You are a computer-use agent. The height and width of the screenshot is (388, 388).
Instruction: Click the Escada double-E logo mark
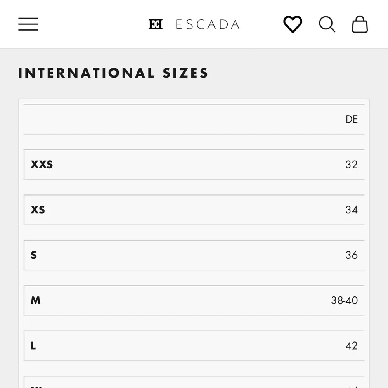(x=156, y=24)
